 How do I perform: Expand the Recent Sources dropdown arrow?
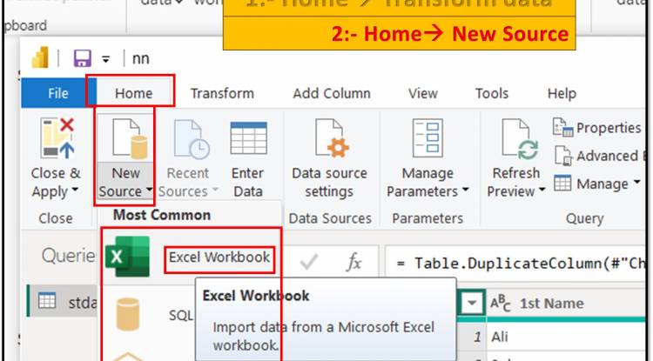(x=215, y=190)
